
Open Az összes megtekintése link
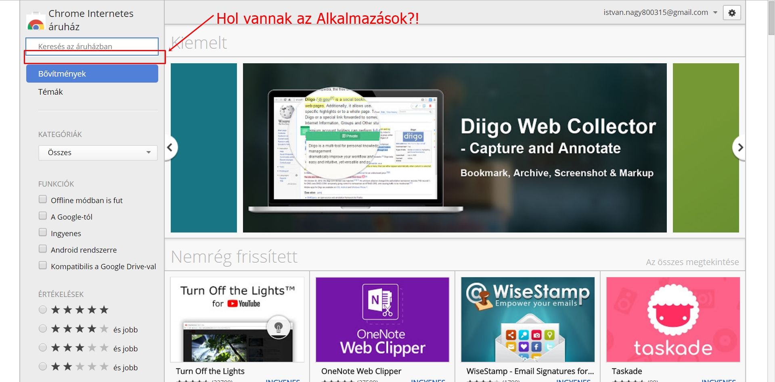pyautogui.click(x=692, y=262)
